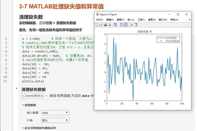Click line number 11 in code gutter

click(5, 81)
